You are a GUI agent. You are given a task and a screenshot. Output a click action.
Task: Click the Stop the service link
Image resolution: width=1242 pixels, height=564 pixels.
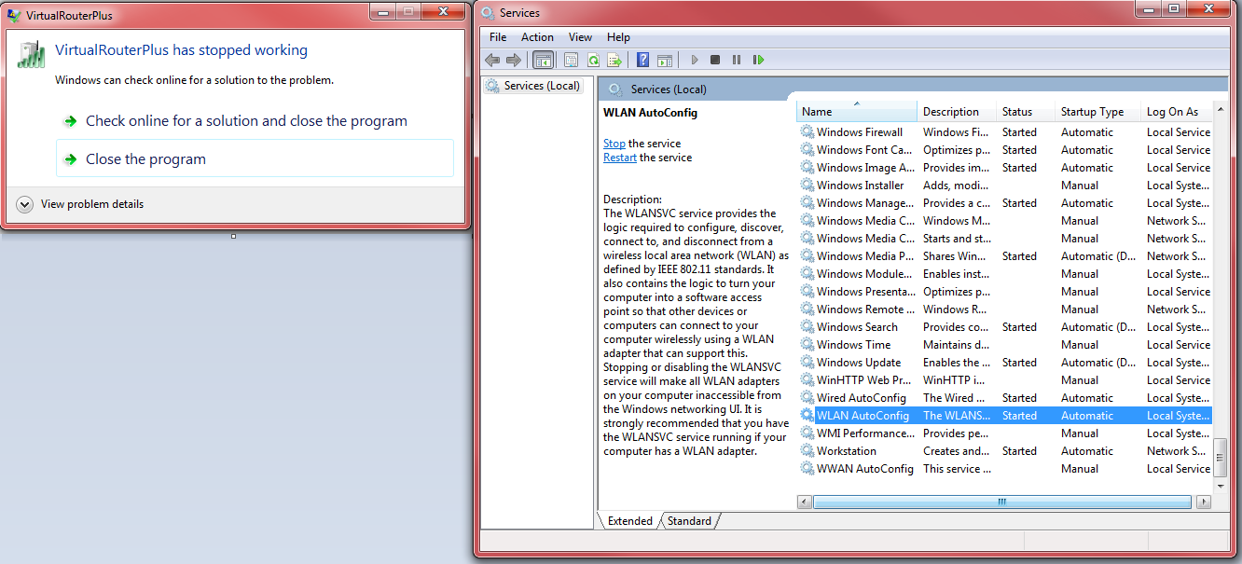pyautogui.click(x=614, y=144)
